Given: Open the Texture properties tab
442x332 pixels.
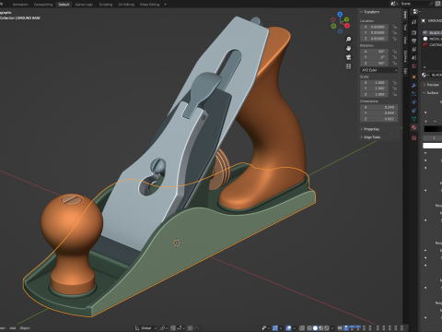Looking at the screenshot, I should (414, 138).
